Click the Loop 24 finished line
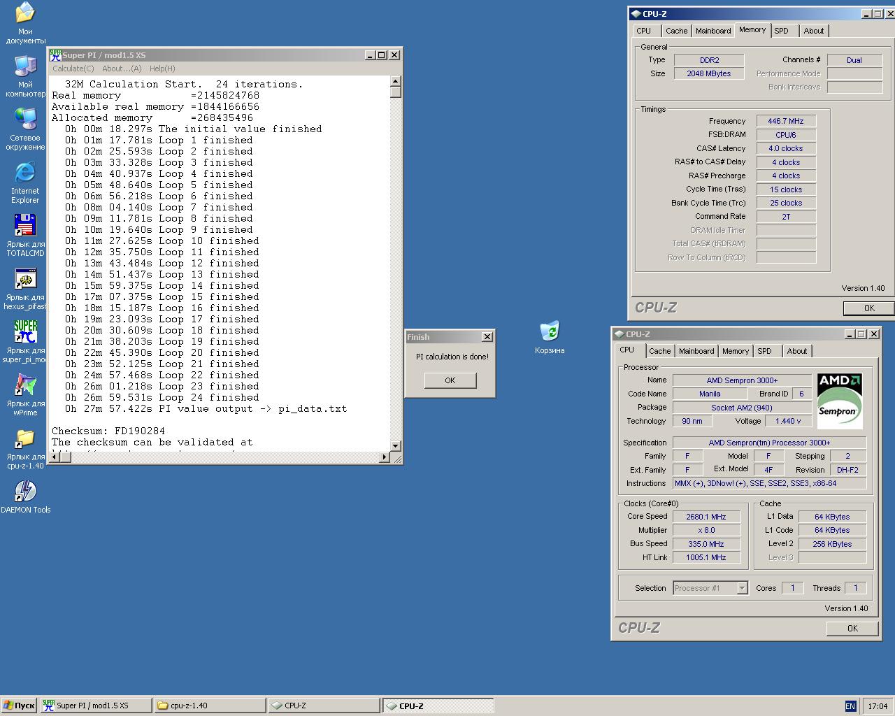 tap(162, 397)
